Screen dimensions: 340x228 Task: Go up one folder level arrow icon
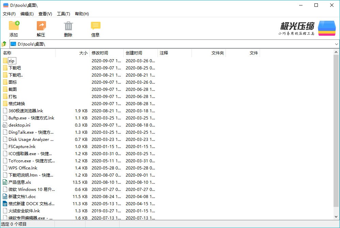coord(4,44)
